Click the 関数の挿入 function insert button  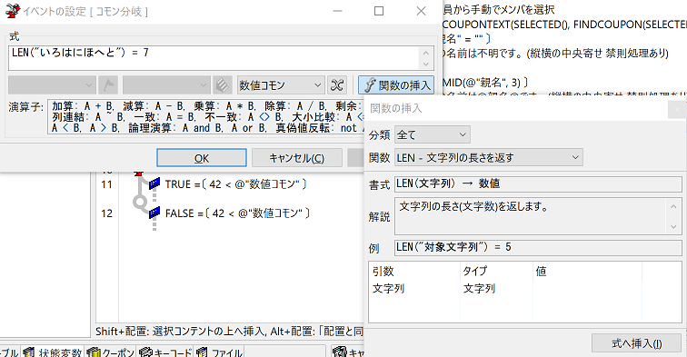point(396,85)
